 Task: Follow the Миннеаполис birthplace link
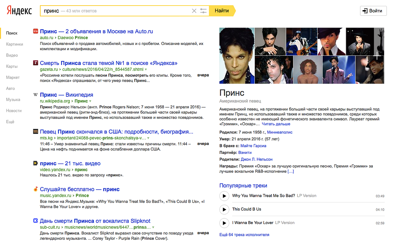tap(280, 132)
